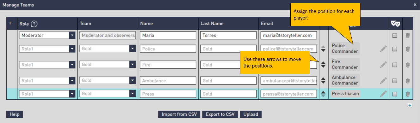
Task: Click the Name field containing Press
Action: coord(168,94)
